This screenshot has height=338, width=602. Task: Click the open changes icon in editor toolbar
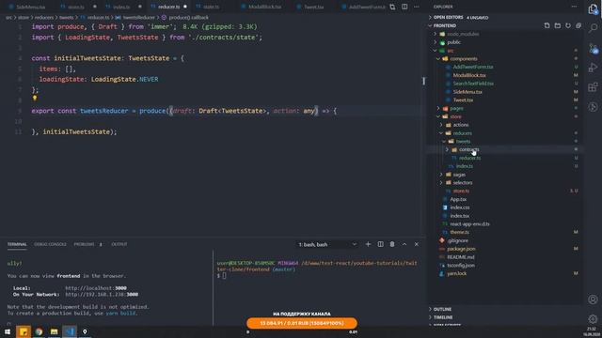click(x=392, y=7)
